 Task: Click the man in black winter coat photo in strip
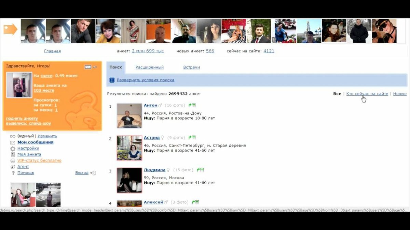pos(359,31)
